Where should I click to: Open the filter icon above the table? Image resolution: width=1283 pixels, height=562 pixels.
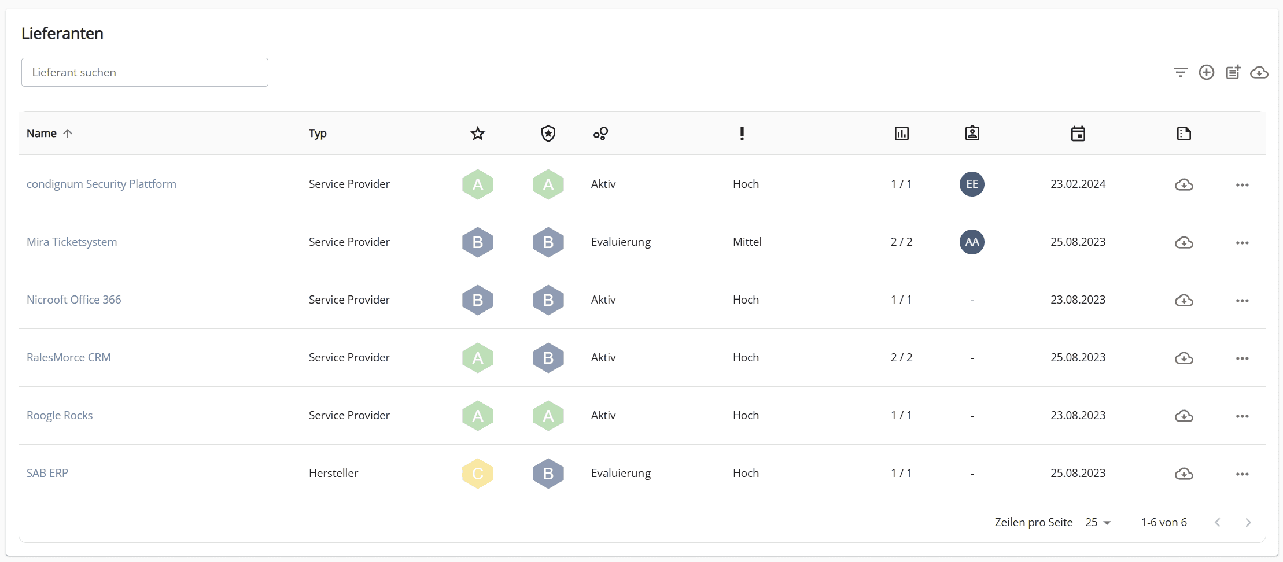tap(1181, 72)
